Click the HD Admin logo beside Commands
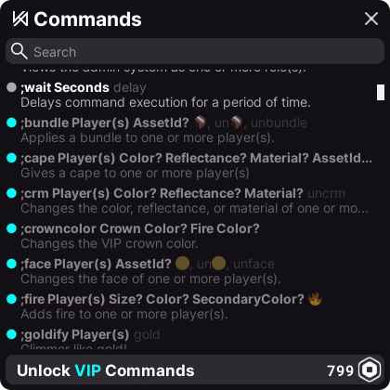This screenshot has height=390, width=390. pos(20,19)
